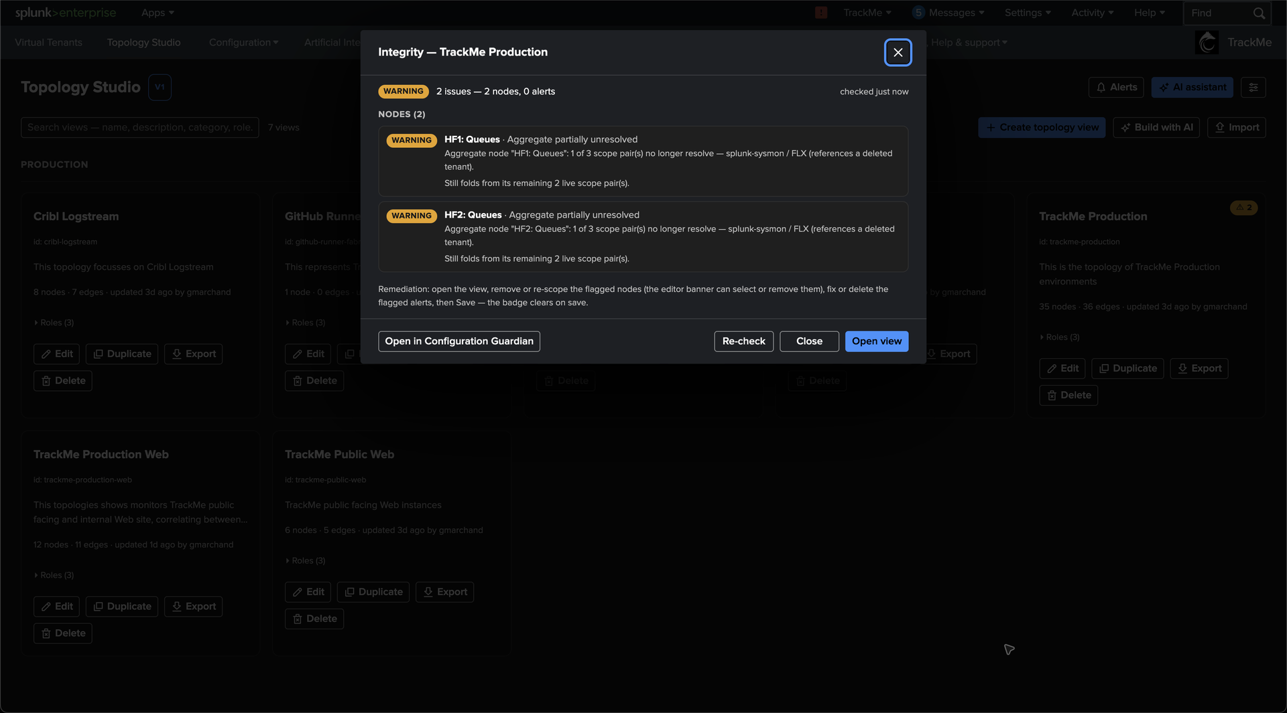Open the Settings dropdown
The height and width of the screenshot is (713, 1287).
pos(1028,13)
